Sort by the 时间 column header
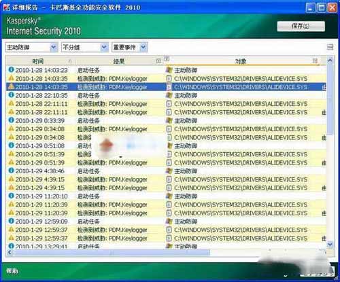The height and width of the screenshot is (282, 340). [x=38, y=61]
